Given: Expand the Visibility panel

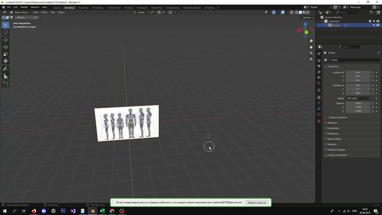Looking at the screenshot, I should click(332, 145).
